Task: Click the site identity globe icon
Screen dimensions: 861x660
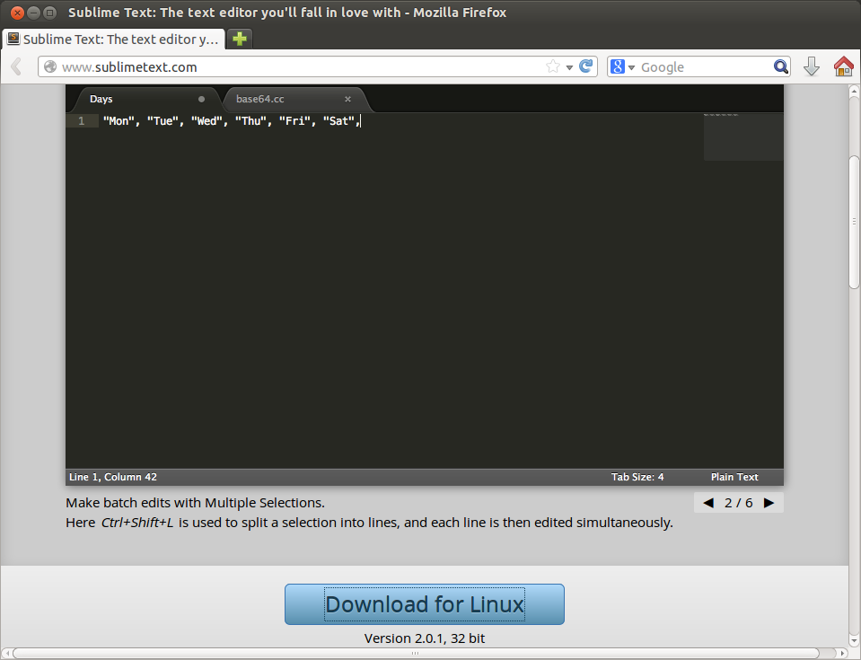Action: pyautogui.click(x=50, y=67)
